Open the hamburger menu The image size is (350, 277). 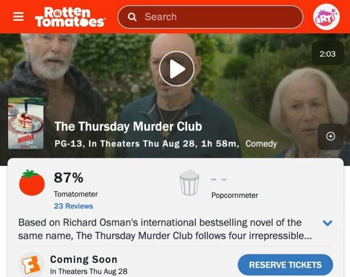[x=18, y=16]
